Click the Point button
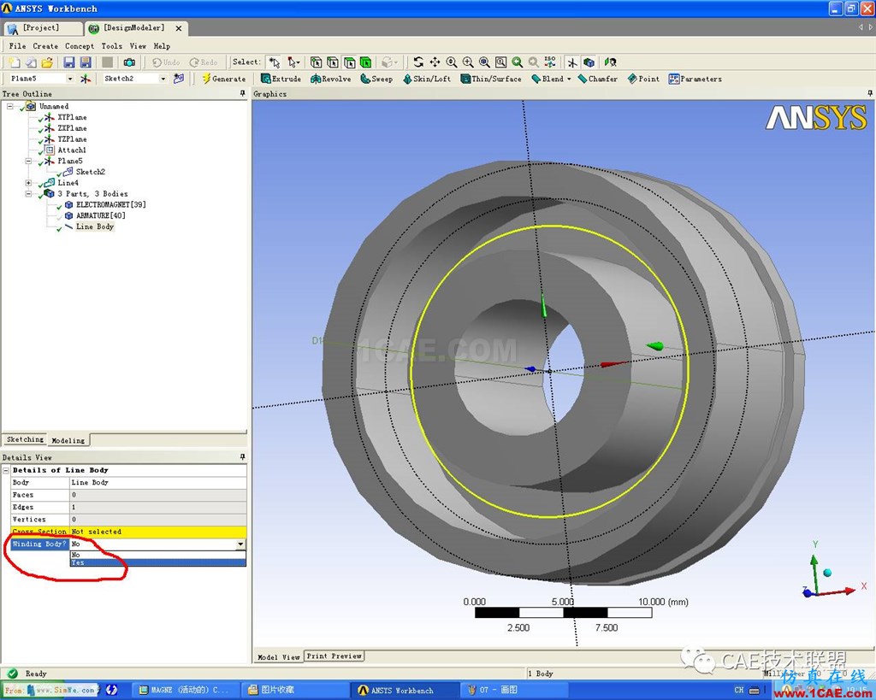The width and height of the screenshot is (876, 700). tap(643, 79)
